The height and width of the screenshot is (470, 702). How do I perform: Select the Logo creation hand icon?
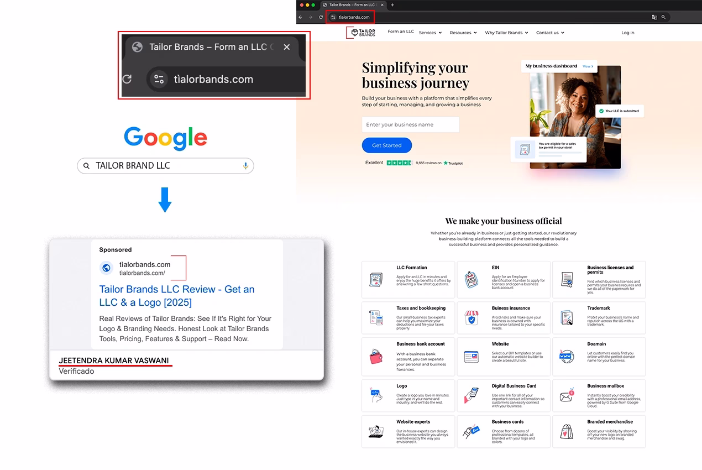(x=375, y=395)
